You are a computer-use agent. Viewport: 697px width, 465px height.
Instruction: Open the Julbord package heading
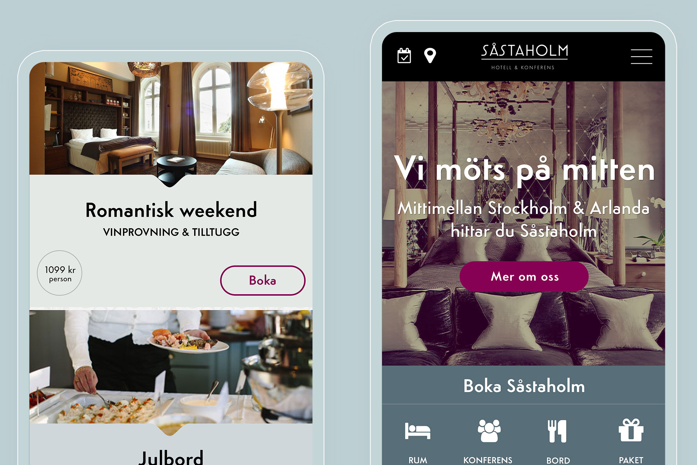(171, 457)
